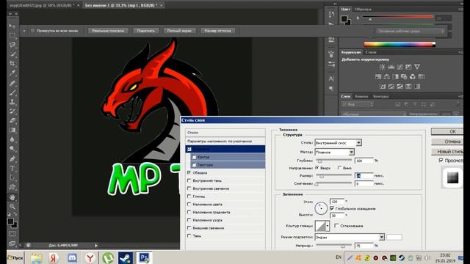Switch to the Образцы tab
This screenshot has height=264, width=470.
pos(363,10)
